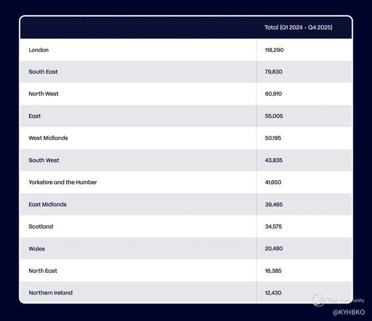Select the North West row label
372x321 pixels.
[43, 94]
